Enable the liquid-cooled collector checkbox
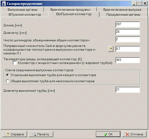Screen dimensions: 149x139 pos(15,63)
